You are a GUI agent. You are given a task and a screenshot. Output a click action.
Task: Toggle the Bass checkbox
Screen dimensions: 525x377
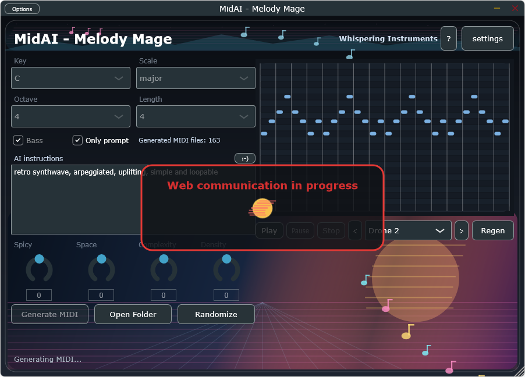(18, 140)
